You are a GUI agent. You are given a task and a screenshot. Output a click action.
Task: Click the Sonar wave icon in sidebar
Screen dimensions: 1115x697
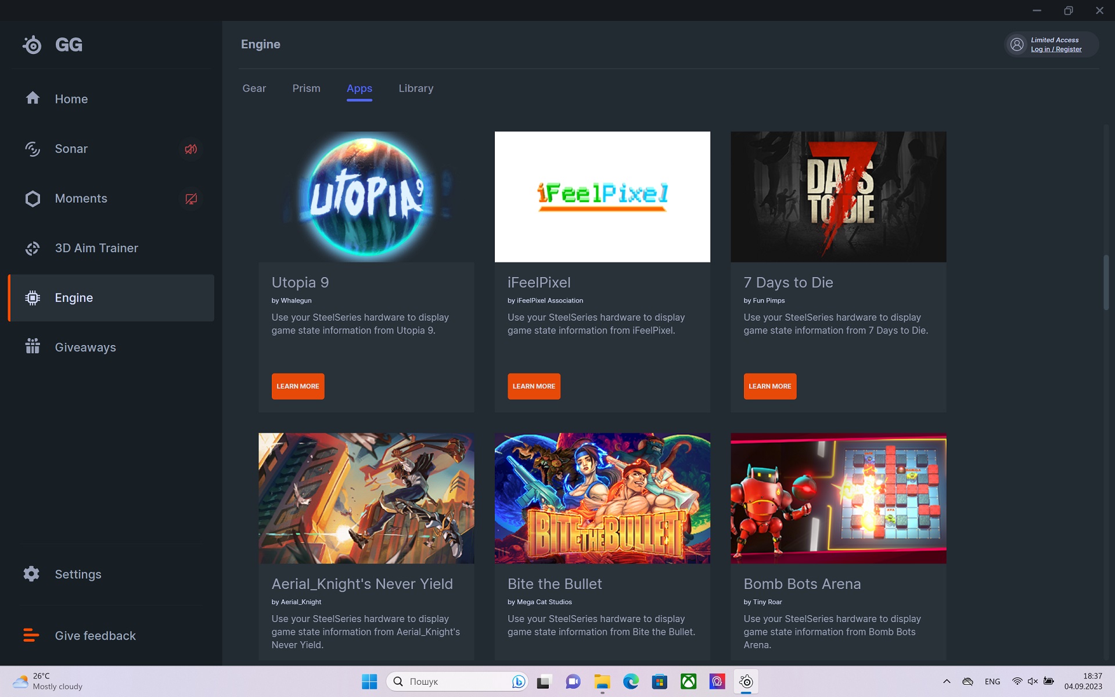(33, 149)
